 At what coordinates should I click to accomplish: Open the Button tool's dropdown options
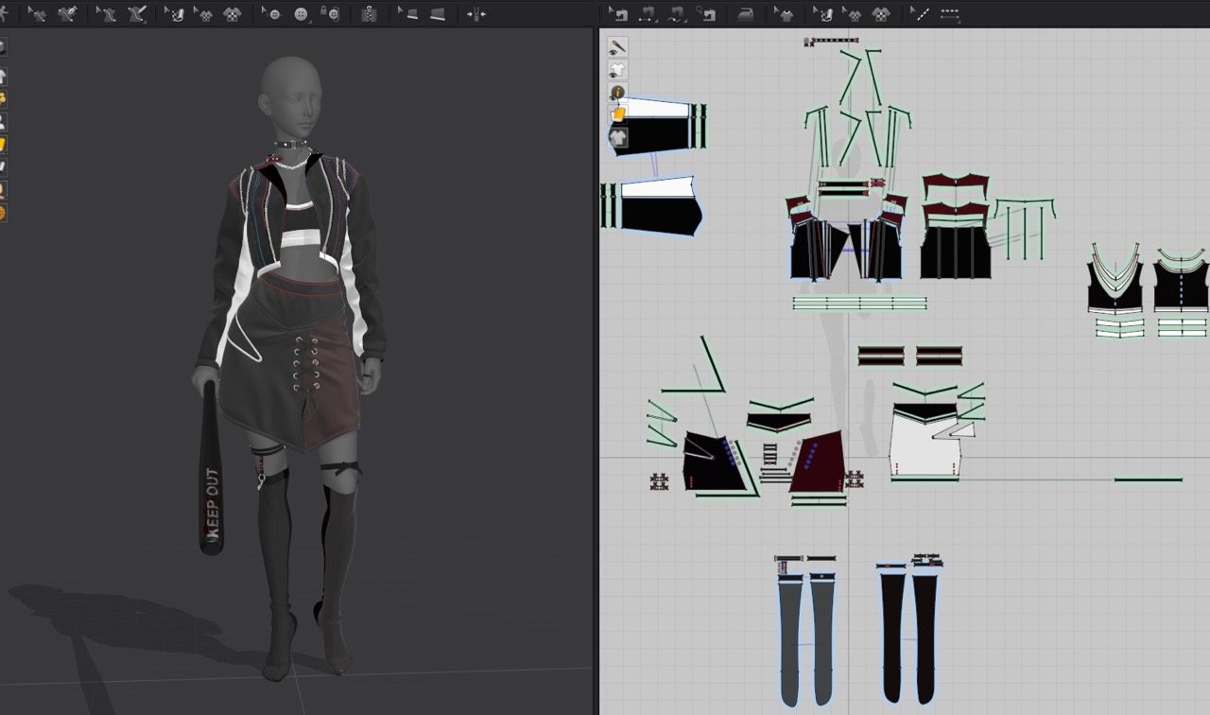[x=312, y=20]
